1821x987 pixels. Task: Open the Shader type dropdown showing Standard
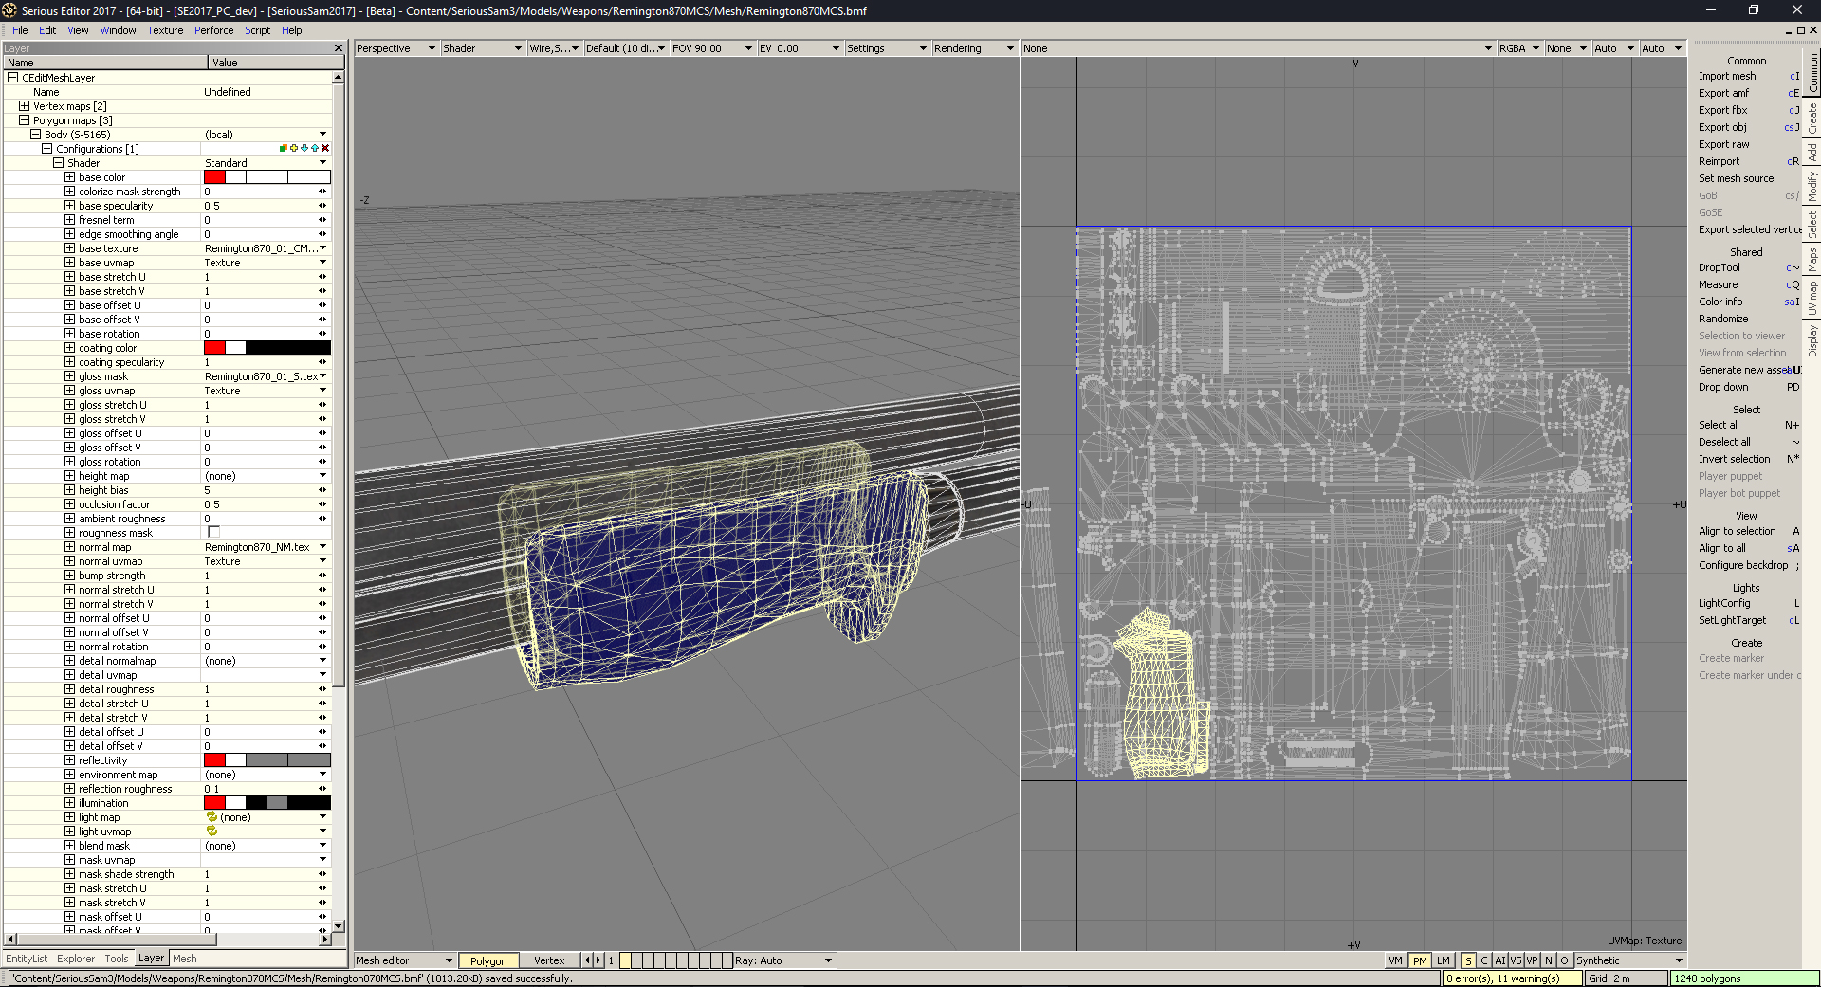click(x=322, y=163)
